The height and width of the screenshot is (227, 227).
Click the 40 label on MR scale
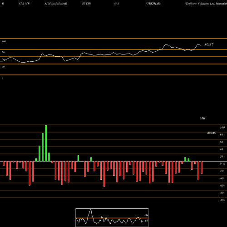tap(222, 149)
